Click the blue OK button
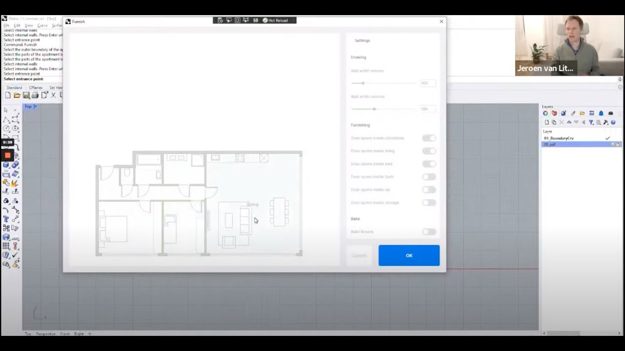 [409, 255]
